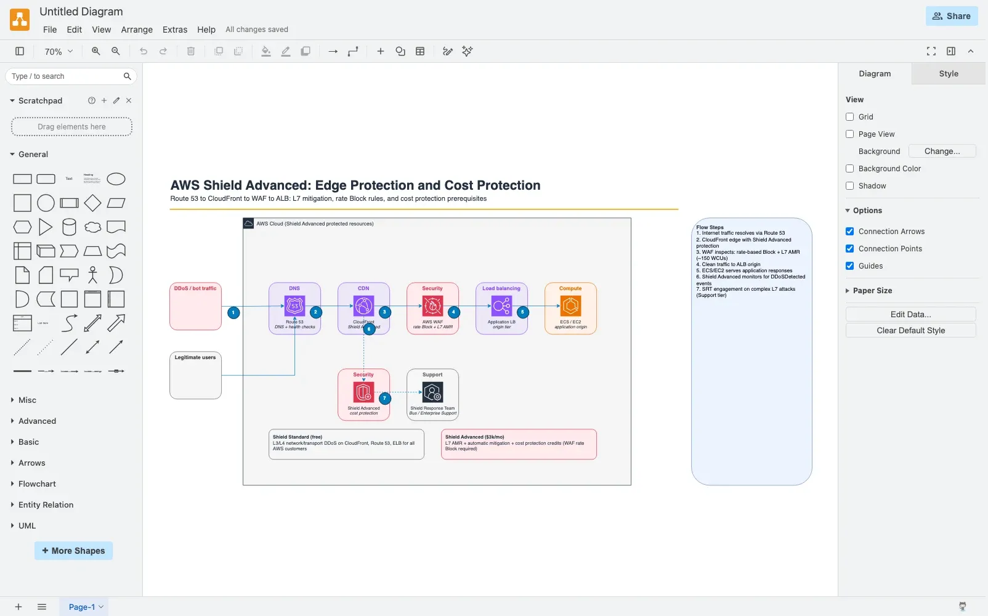The height and width of the screenshot is (616, 988).
Task: Enable the Page View checkbox
Action: click(x=850, y=134)
